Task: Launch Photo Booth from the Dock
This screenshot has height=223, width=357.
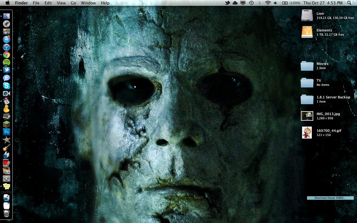Action: 7,163
